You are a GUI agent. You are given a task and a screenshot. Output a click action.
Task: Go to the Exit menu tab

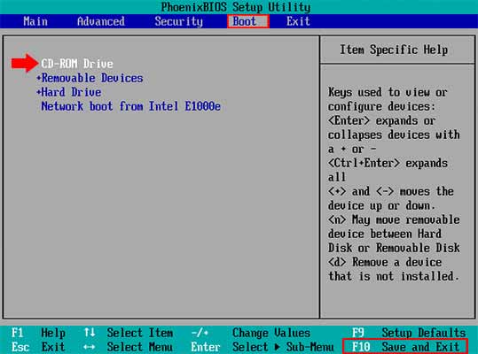pyautogui.click(x=298, y=21)
